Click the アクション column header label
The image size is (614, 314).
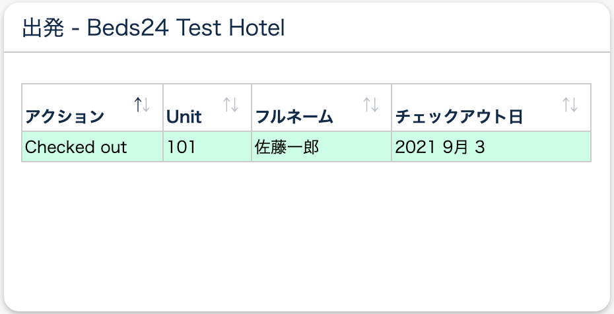point(65,117)
